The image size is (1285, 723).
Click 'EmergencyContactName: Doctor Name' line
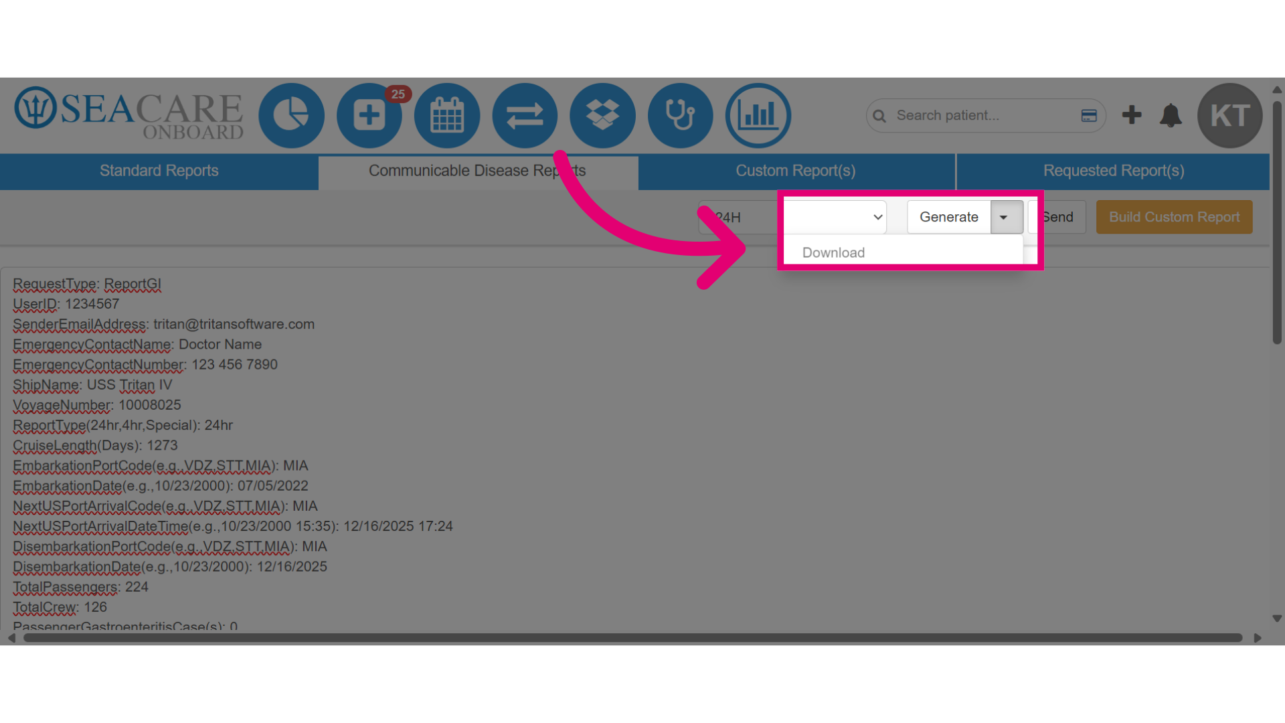click(x=137, y=344)
